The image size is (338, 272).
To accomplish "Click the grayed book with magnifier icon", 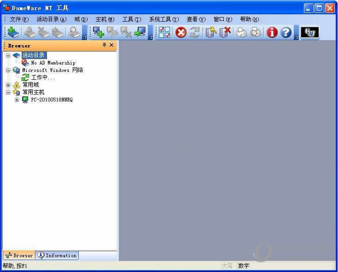I will coord(74,32).
